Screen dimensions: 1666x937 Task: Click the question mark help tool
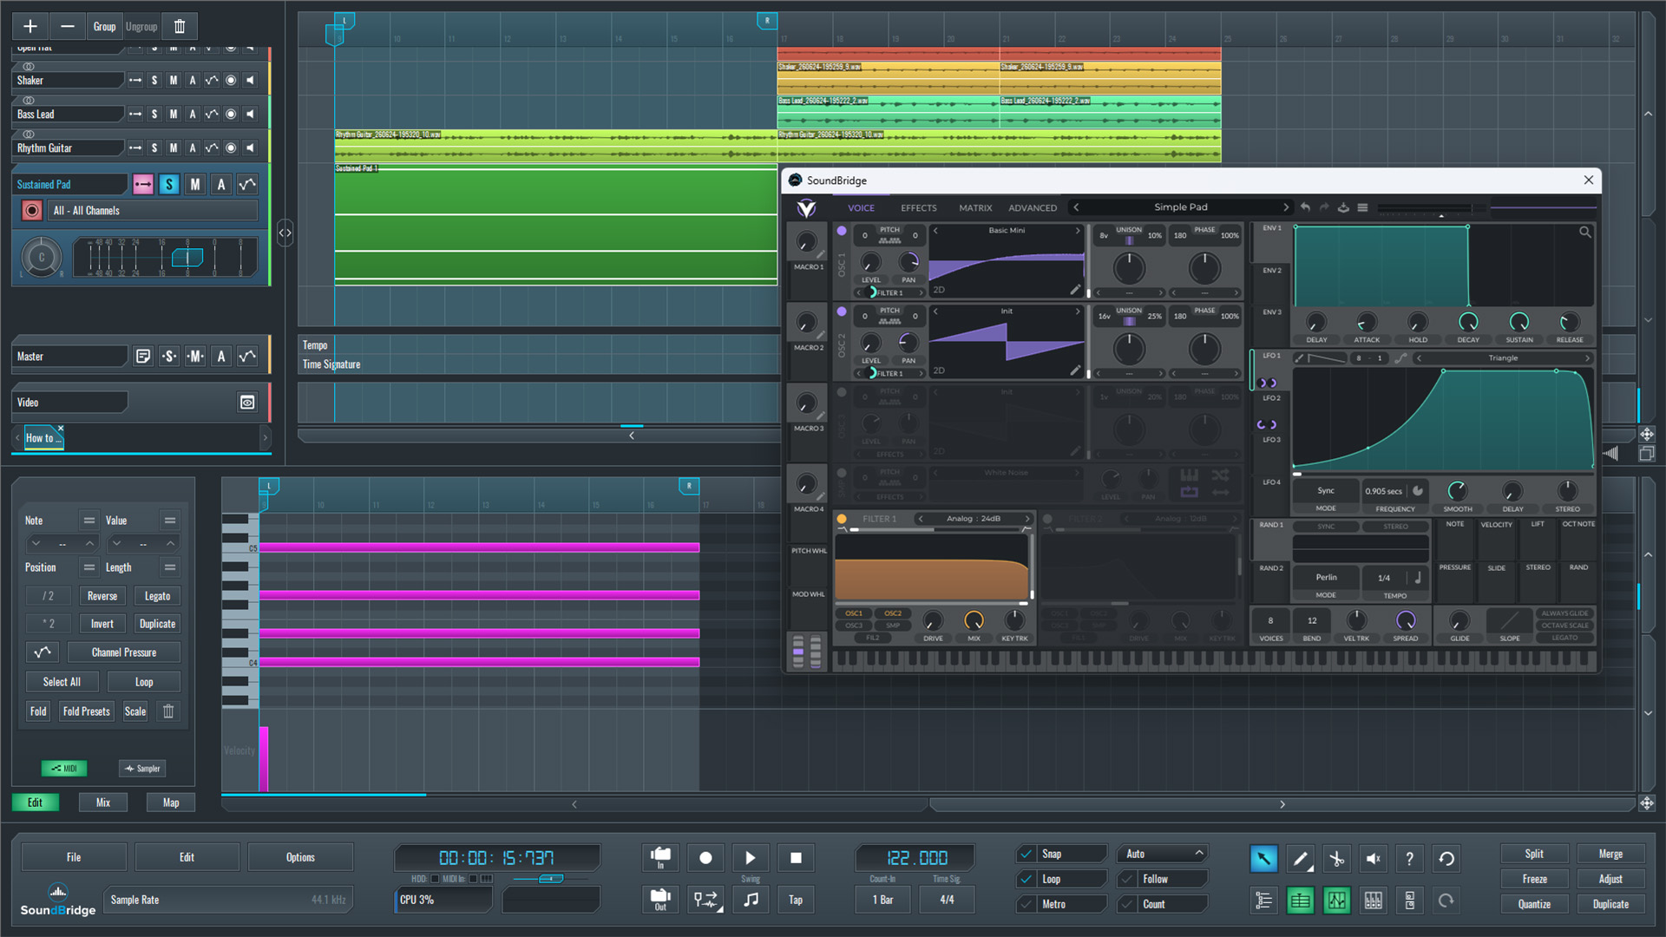tap(1409, 859)
